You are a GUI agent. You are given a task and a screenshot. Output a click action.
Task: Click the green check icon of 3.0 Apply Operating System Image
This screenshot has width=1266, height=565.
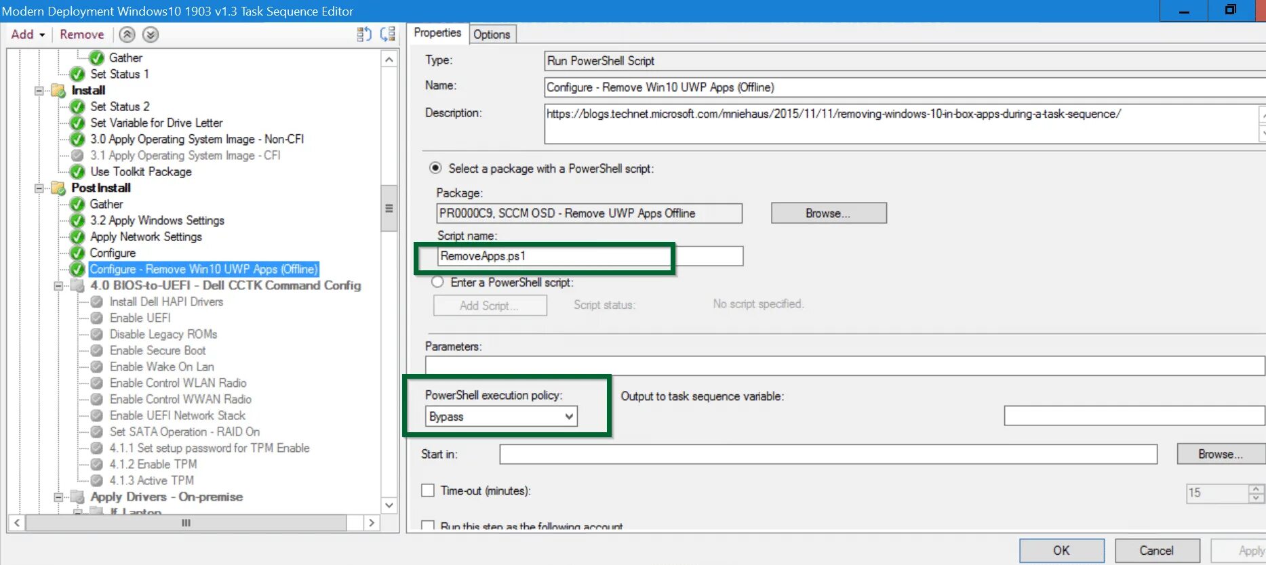click(78, 139)
